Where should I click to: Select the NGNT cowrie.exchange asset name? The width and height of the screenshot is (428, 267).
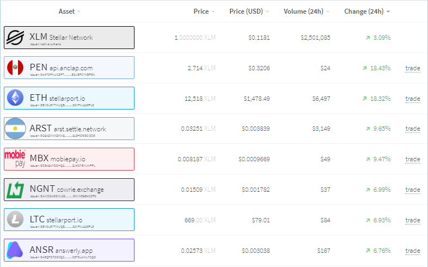tap(66, 189)
